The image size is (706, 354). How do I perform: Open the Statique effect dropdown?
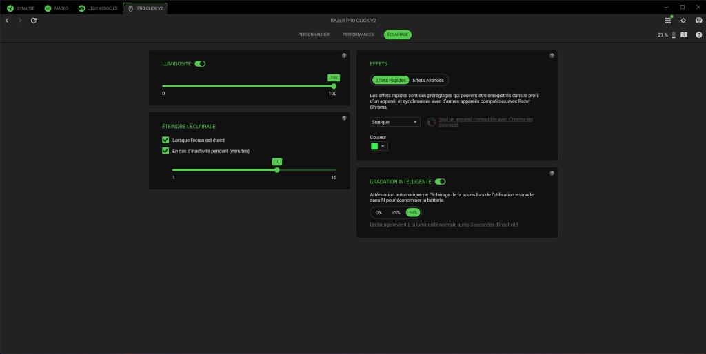tap(395, 122)
